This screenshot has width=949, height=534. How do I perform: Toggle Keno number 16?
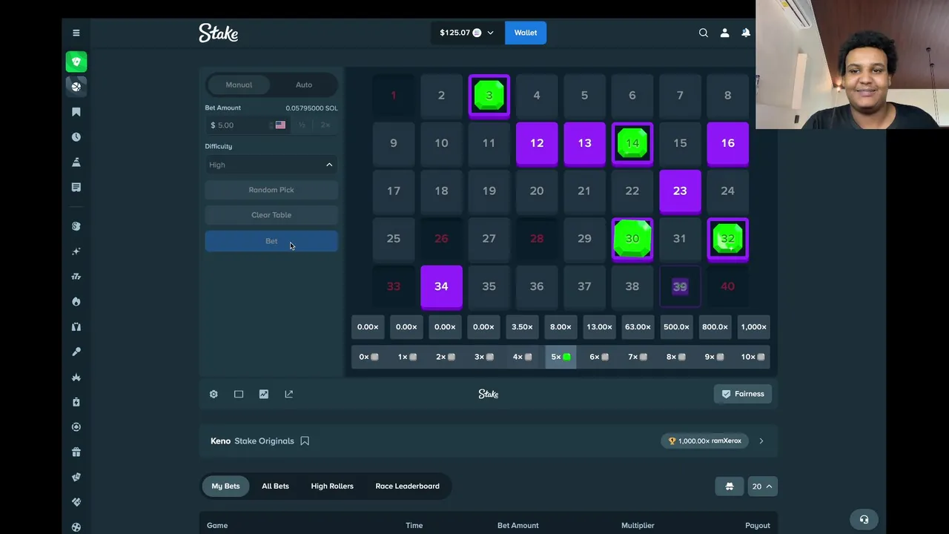coord(727,143)
